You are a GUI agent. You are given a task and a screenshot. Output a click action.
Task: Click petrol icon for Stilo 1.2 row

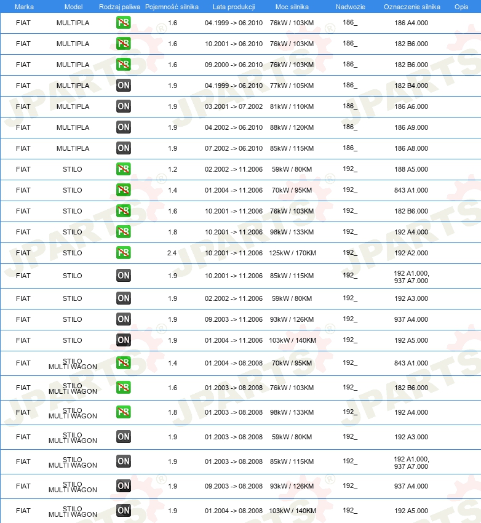(124, 169)
